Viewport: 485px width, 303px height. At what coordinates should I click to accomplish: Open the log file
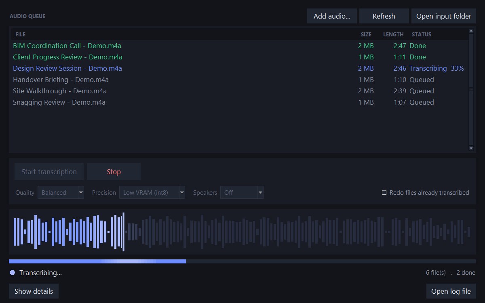pos(451,291)
